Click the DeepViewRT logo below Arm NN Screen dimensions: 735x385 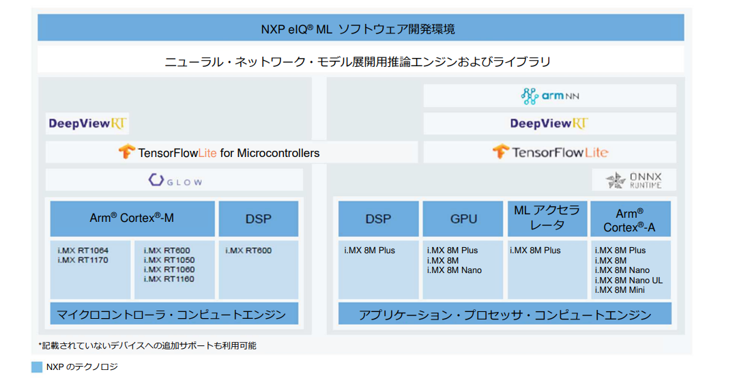(x=549, y=124)
